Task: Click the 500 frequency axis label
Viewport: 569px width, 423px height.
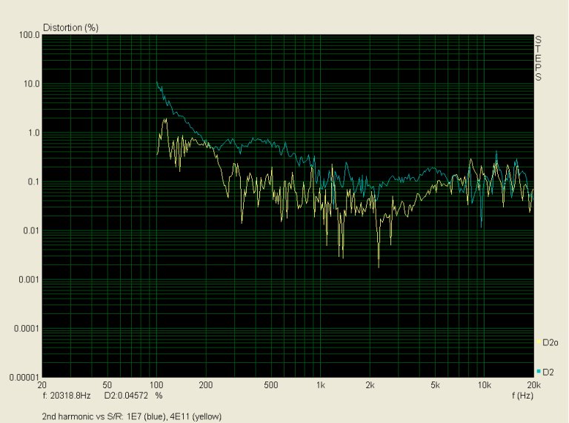Action: click(271, 385)
